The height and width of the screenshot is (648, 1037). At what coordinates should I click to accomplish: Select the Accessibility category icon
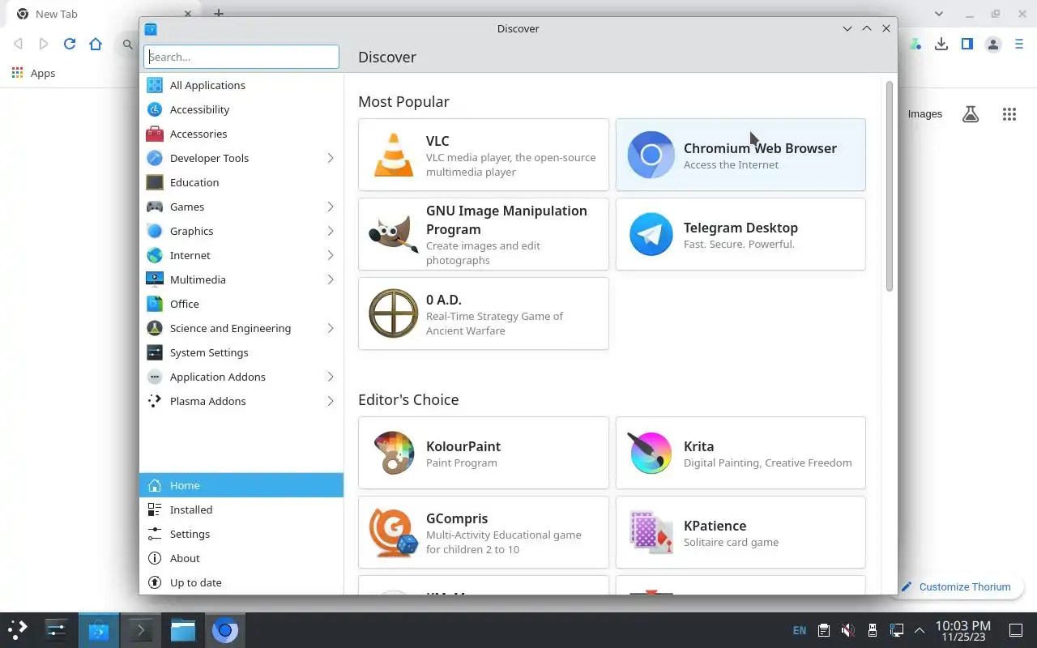[155, 109]
